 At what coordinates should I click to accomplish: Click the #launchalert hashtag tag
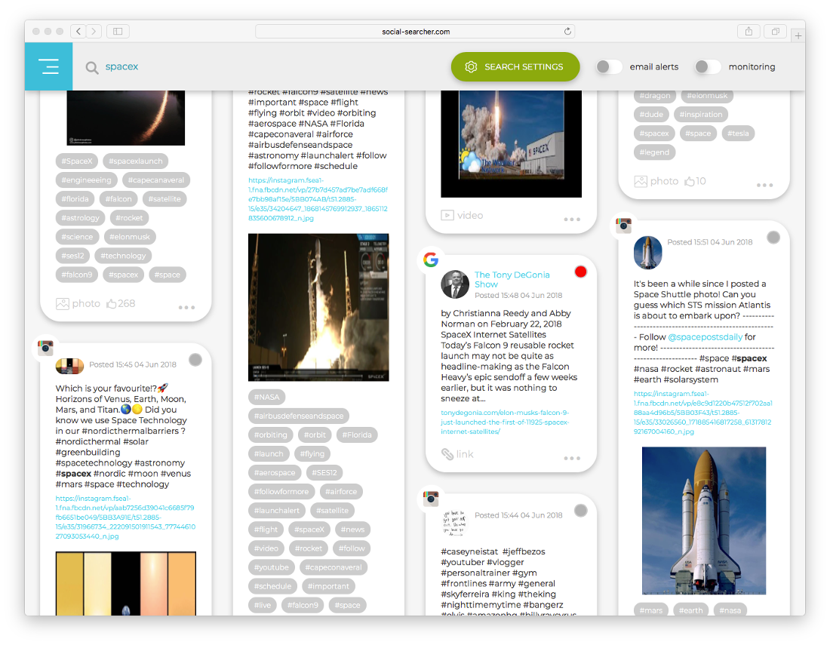tap(276, 511)
